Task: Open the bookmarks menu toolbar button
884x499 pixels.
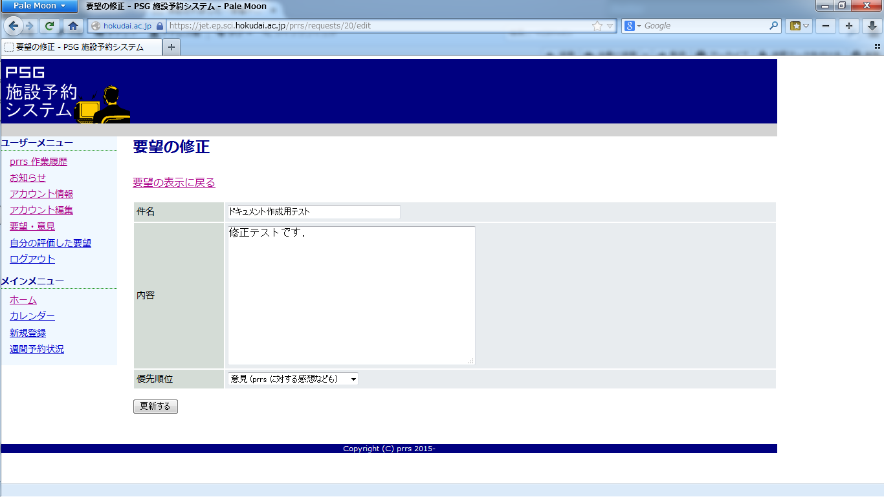Action: [x=799, y=26]
